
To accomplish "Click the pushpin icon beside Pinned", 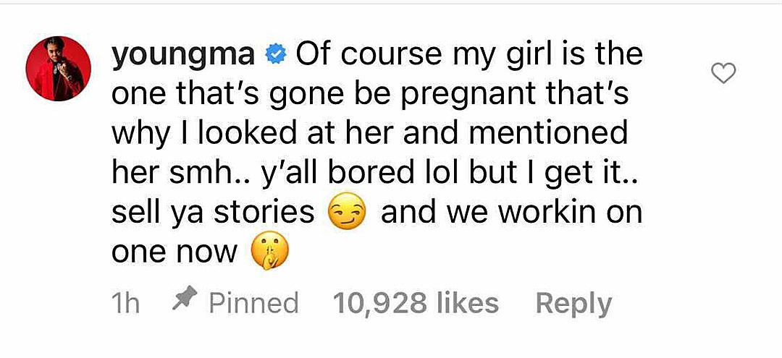I will (x=185, y=299).
